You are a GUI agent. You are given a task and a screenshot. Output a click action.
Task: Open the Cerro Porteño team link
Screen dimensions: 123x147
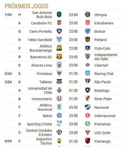tap(41, 32)
